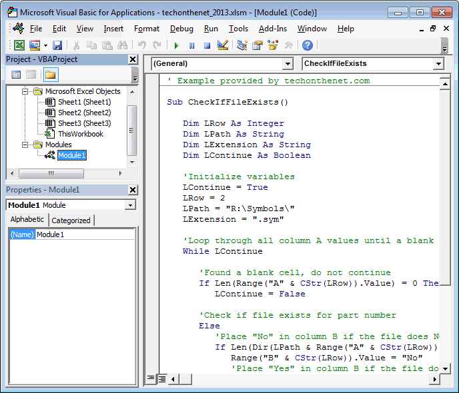Open Project Explorer from toolbar
The width and height of the screenshot is (459, 393).
242,45
